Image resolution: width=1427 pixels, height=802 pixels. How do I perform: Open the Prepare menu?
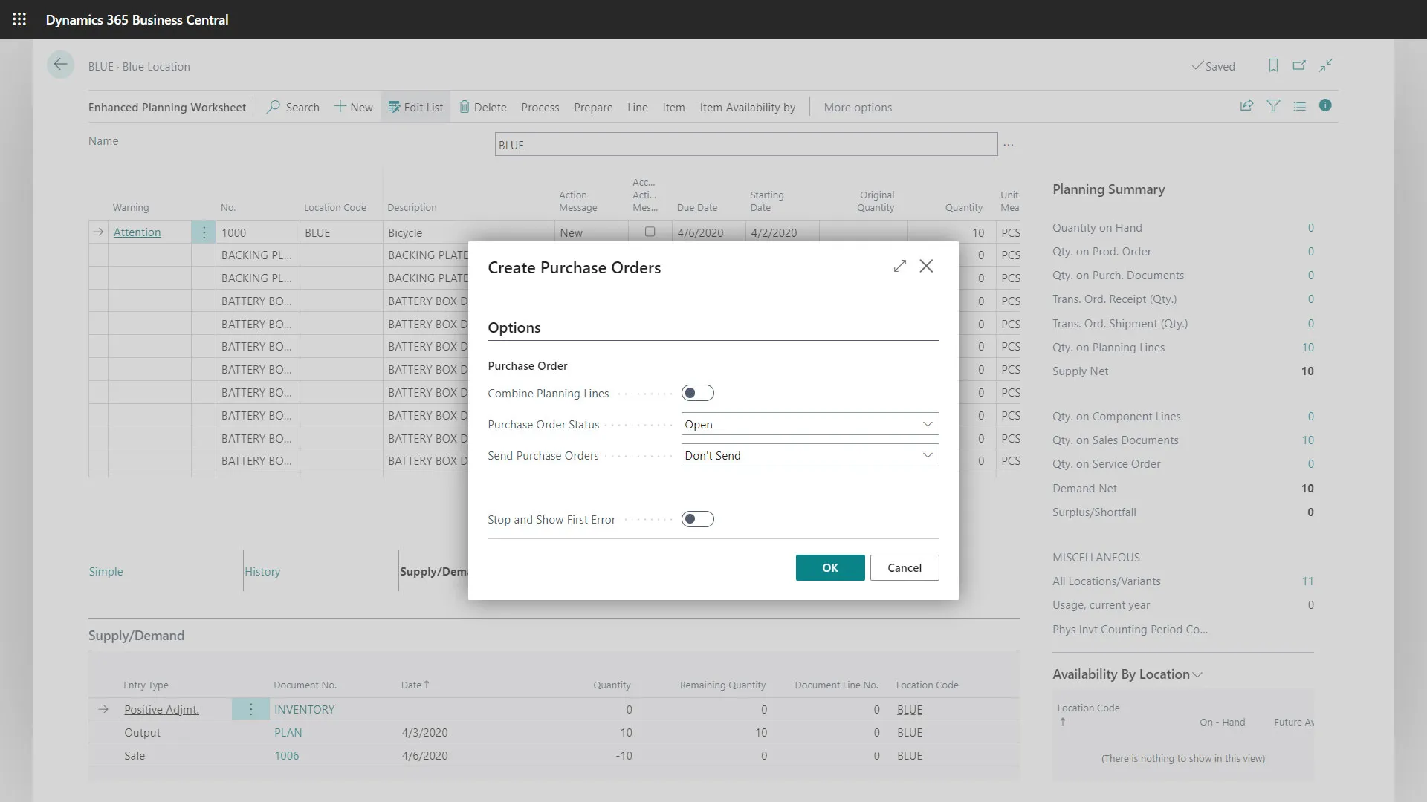click(593, 107)
